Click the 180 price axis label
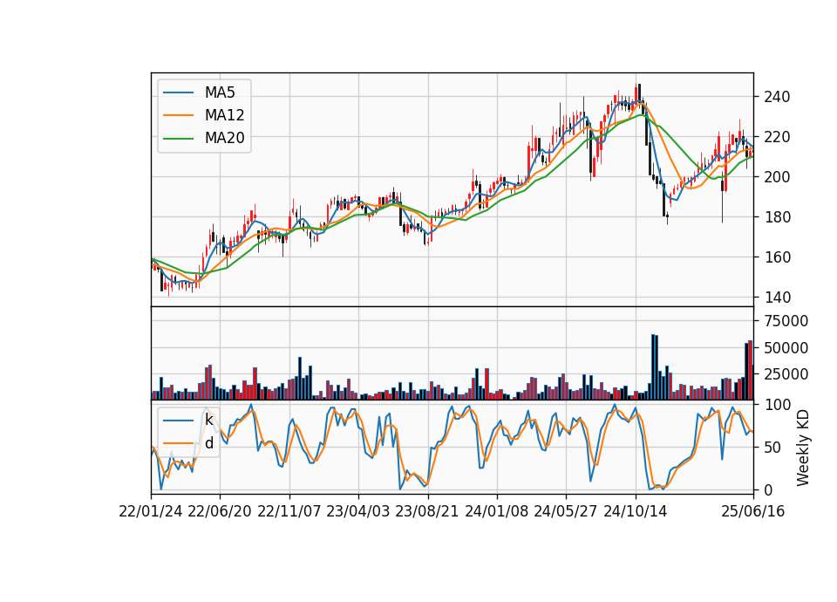 coord(777,217)
